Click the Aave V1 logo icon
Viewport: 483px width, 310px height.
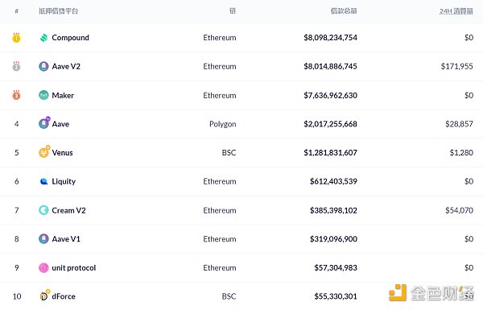click(x=43, y=239)
